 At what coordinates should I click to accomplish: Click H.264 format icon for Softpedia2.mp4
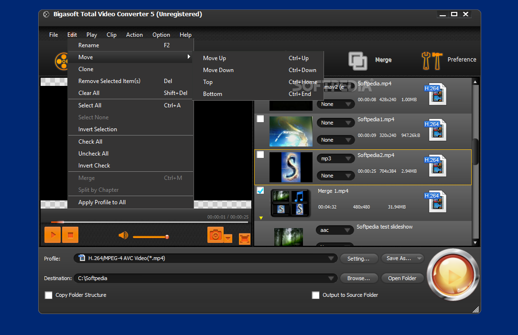[436, 166]
